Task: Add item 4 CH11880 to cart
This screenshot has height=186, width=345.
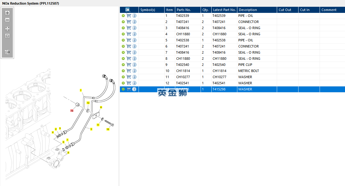Action: tap(129, 34)
